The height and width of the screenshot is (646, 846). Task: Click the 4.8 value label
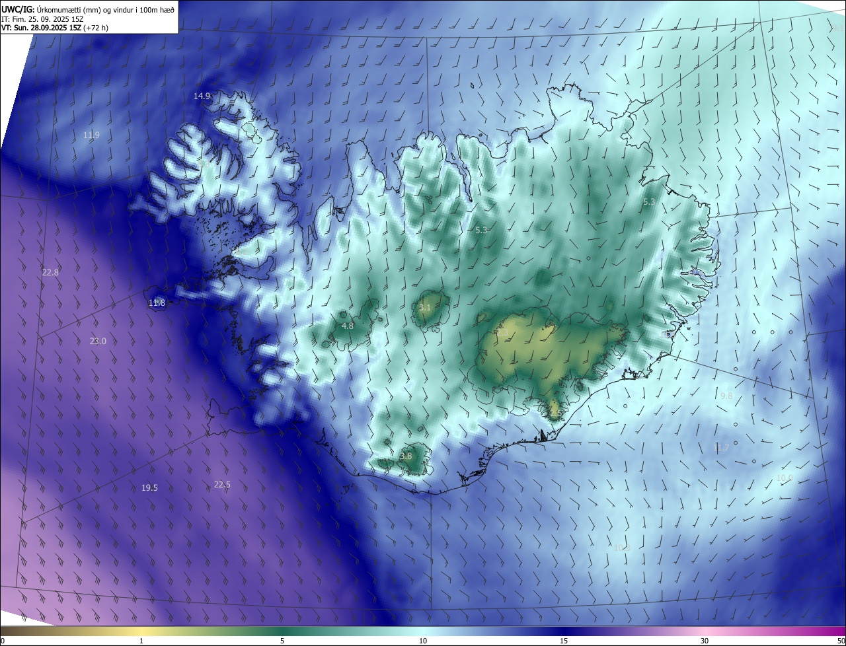[x=348, y=326]
